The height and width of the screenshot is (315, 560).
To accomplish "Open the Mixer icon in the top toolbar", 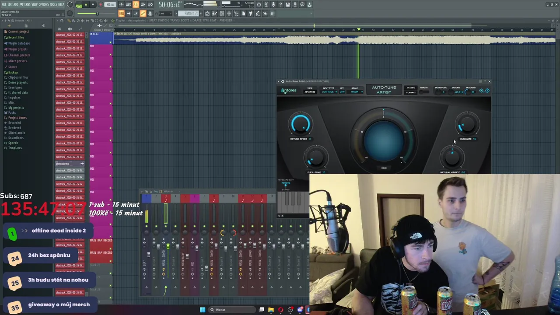I will click(229, 13).
